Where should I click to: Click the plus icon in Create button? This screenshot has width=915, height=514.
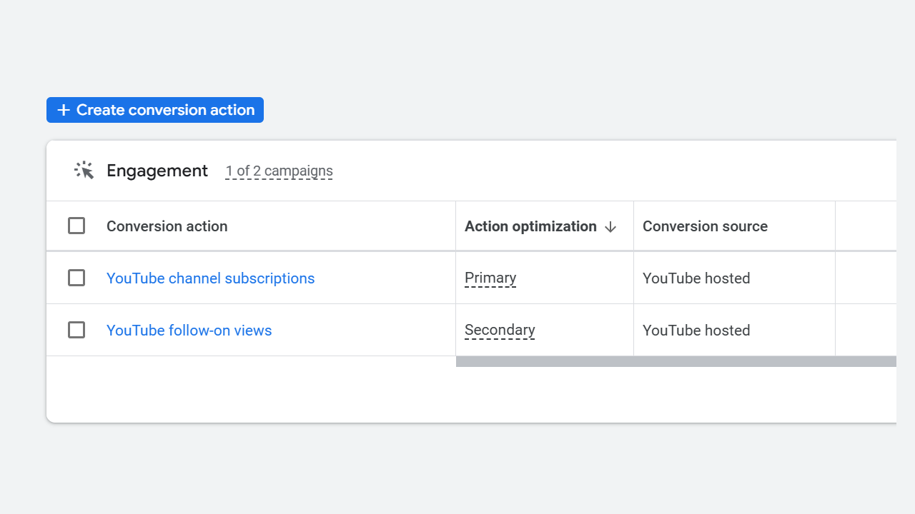[x=64, y=110]
